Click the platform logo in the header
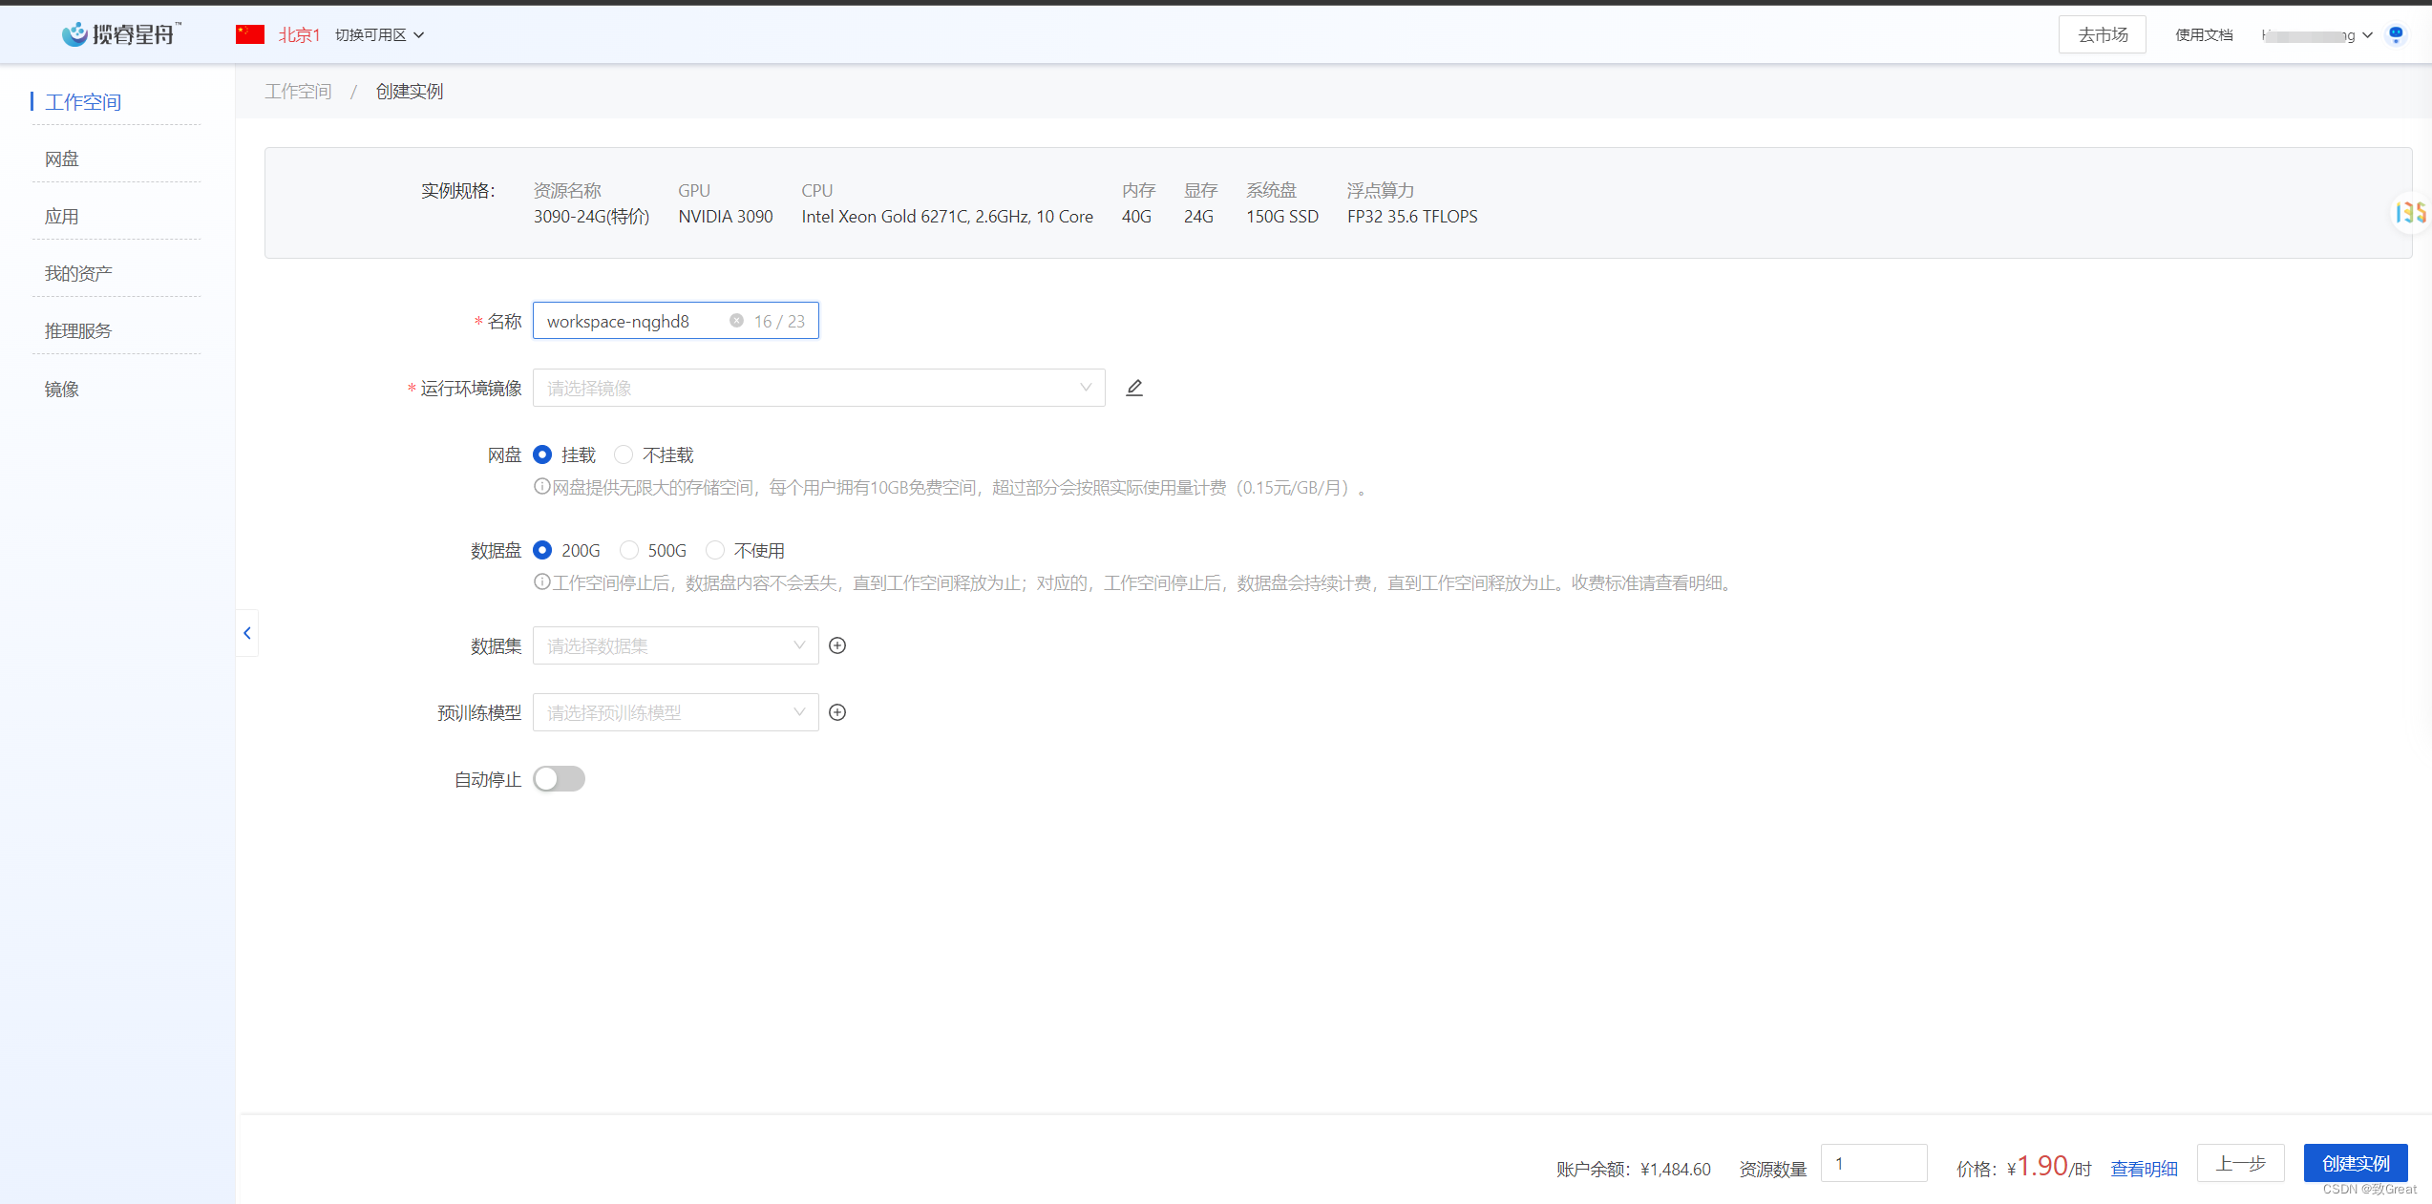Image resolution: width=2432 pixels, height=1204 pixels. tap(121, 34)
